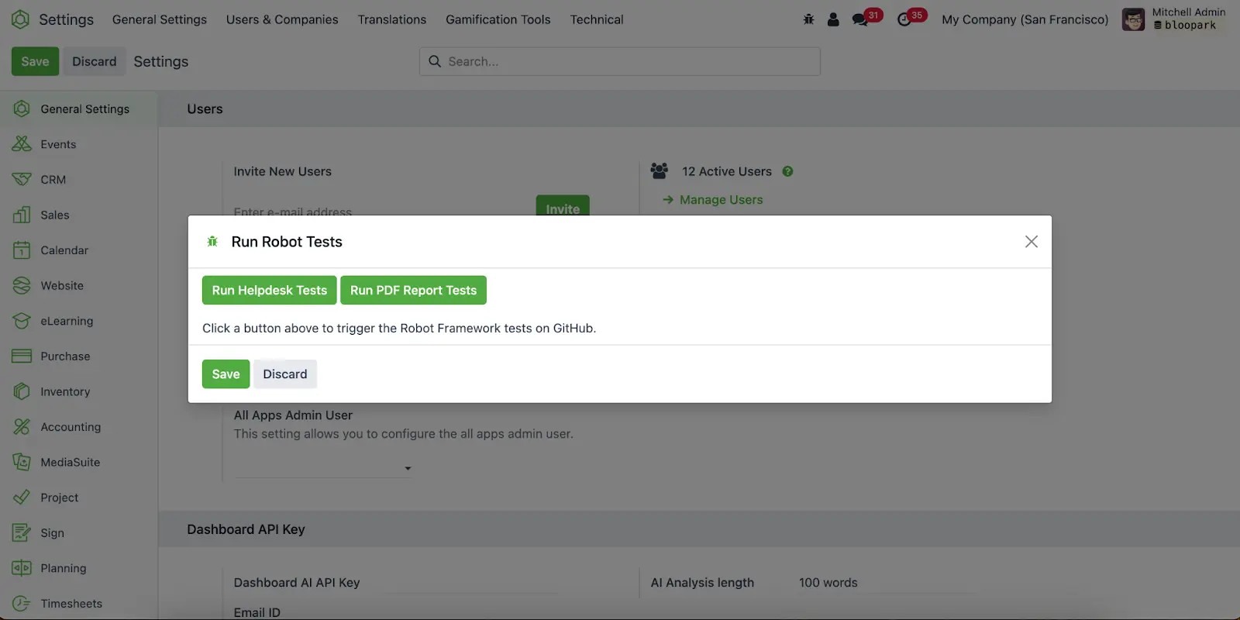Click Save in the dialog footer
This screenshot has width=1240, height=620.
point(226,374)
